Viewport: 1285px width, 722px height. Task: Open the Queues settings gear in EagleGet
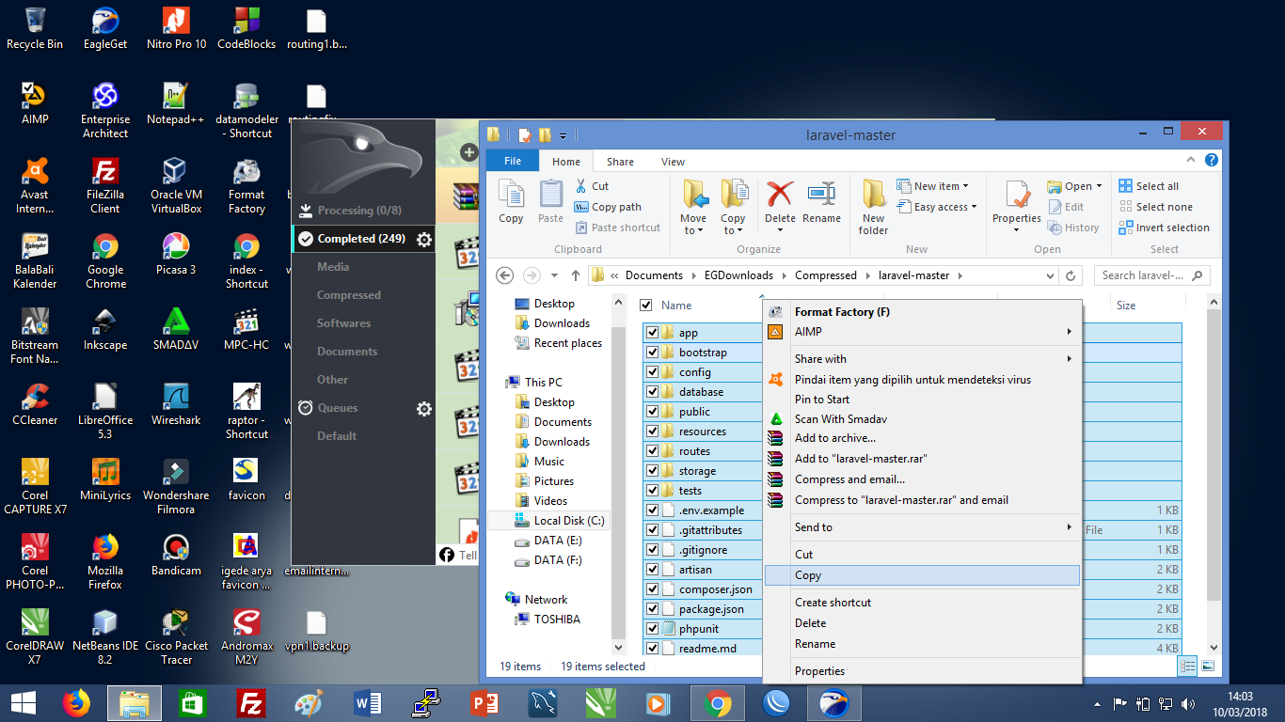[424, 409]
